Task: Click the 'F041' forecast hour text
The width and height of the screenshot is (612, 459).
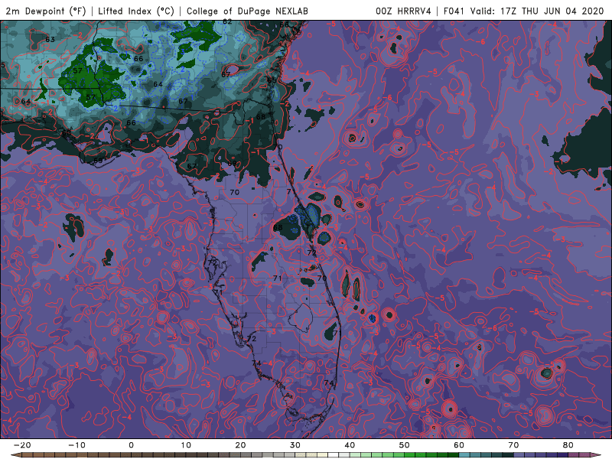Action: (454, 11)
